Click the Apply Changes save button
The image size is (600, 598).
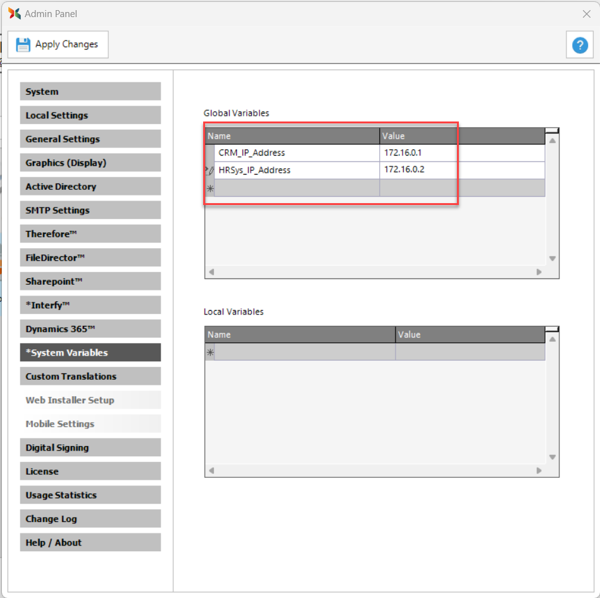click(x=58, y=44)
